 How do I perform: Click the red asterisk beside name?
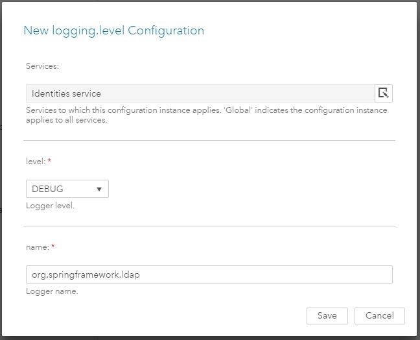tap(52, 247)
